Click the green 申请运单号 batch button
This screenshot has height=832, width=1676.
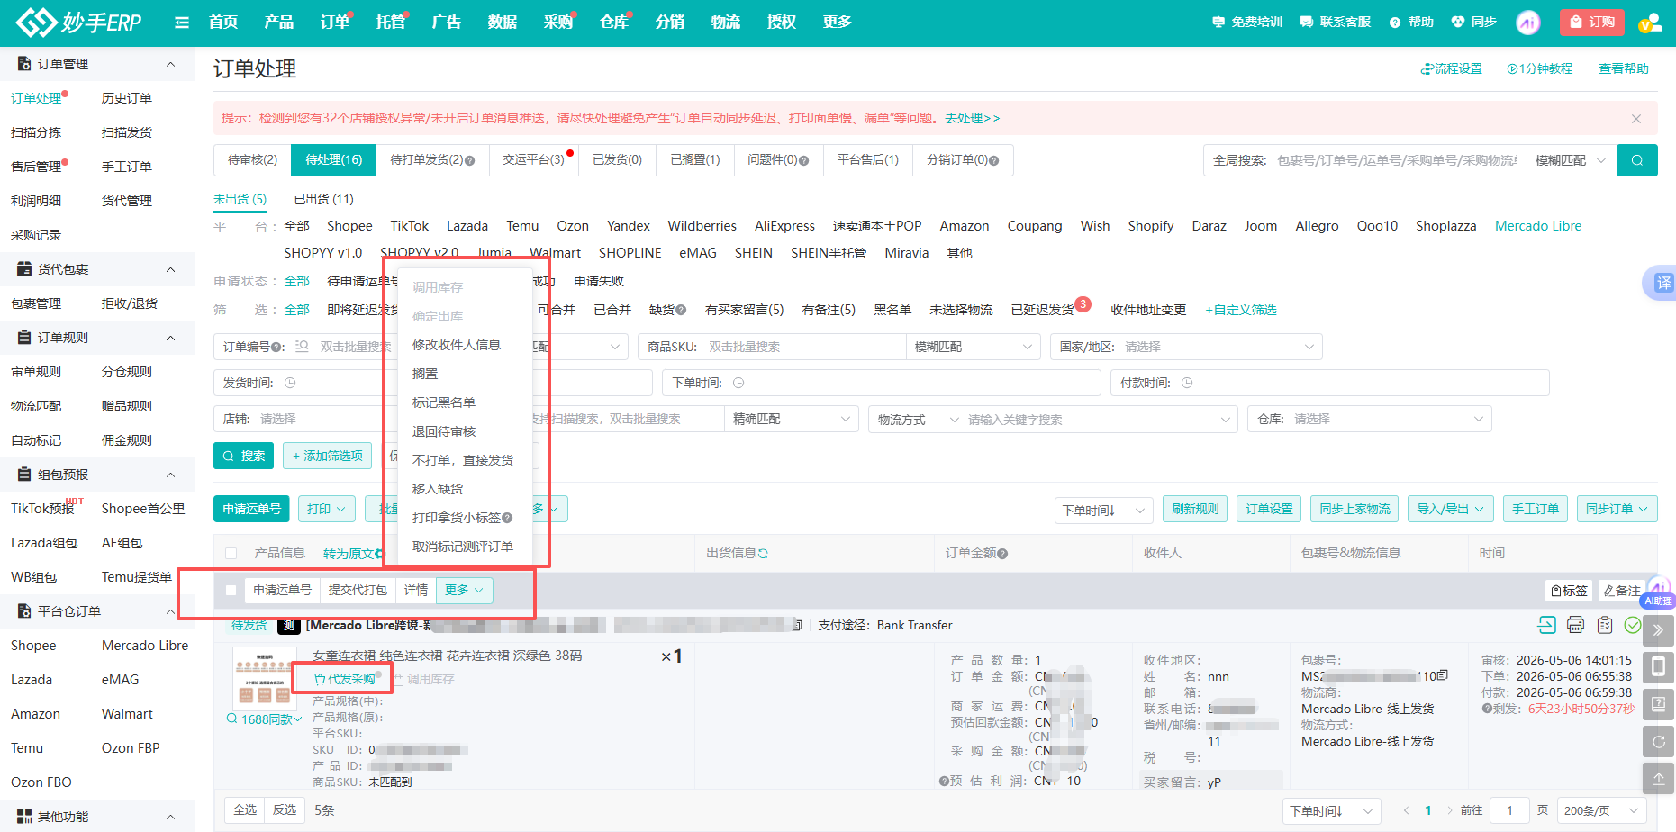click(x=251, y=509)
